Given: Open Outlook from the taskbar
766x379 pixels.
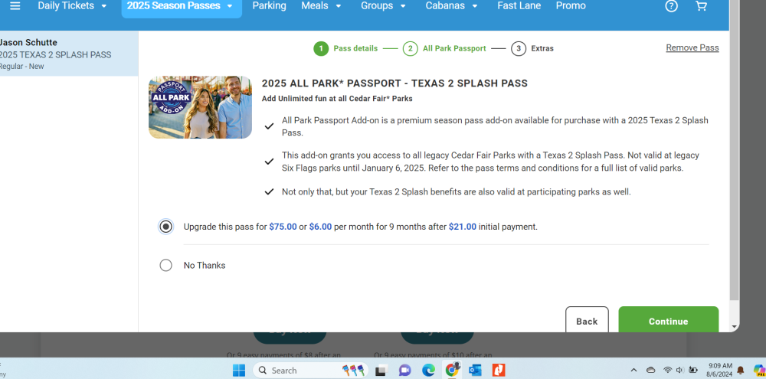Looking at the screenshot, I should 475,371.
